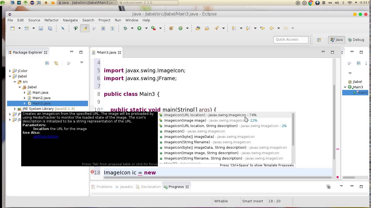
Task: Choose the ImageIcon(URL location) proposal
Action: [225, 115]
